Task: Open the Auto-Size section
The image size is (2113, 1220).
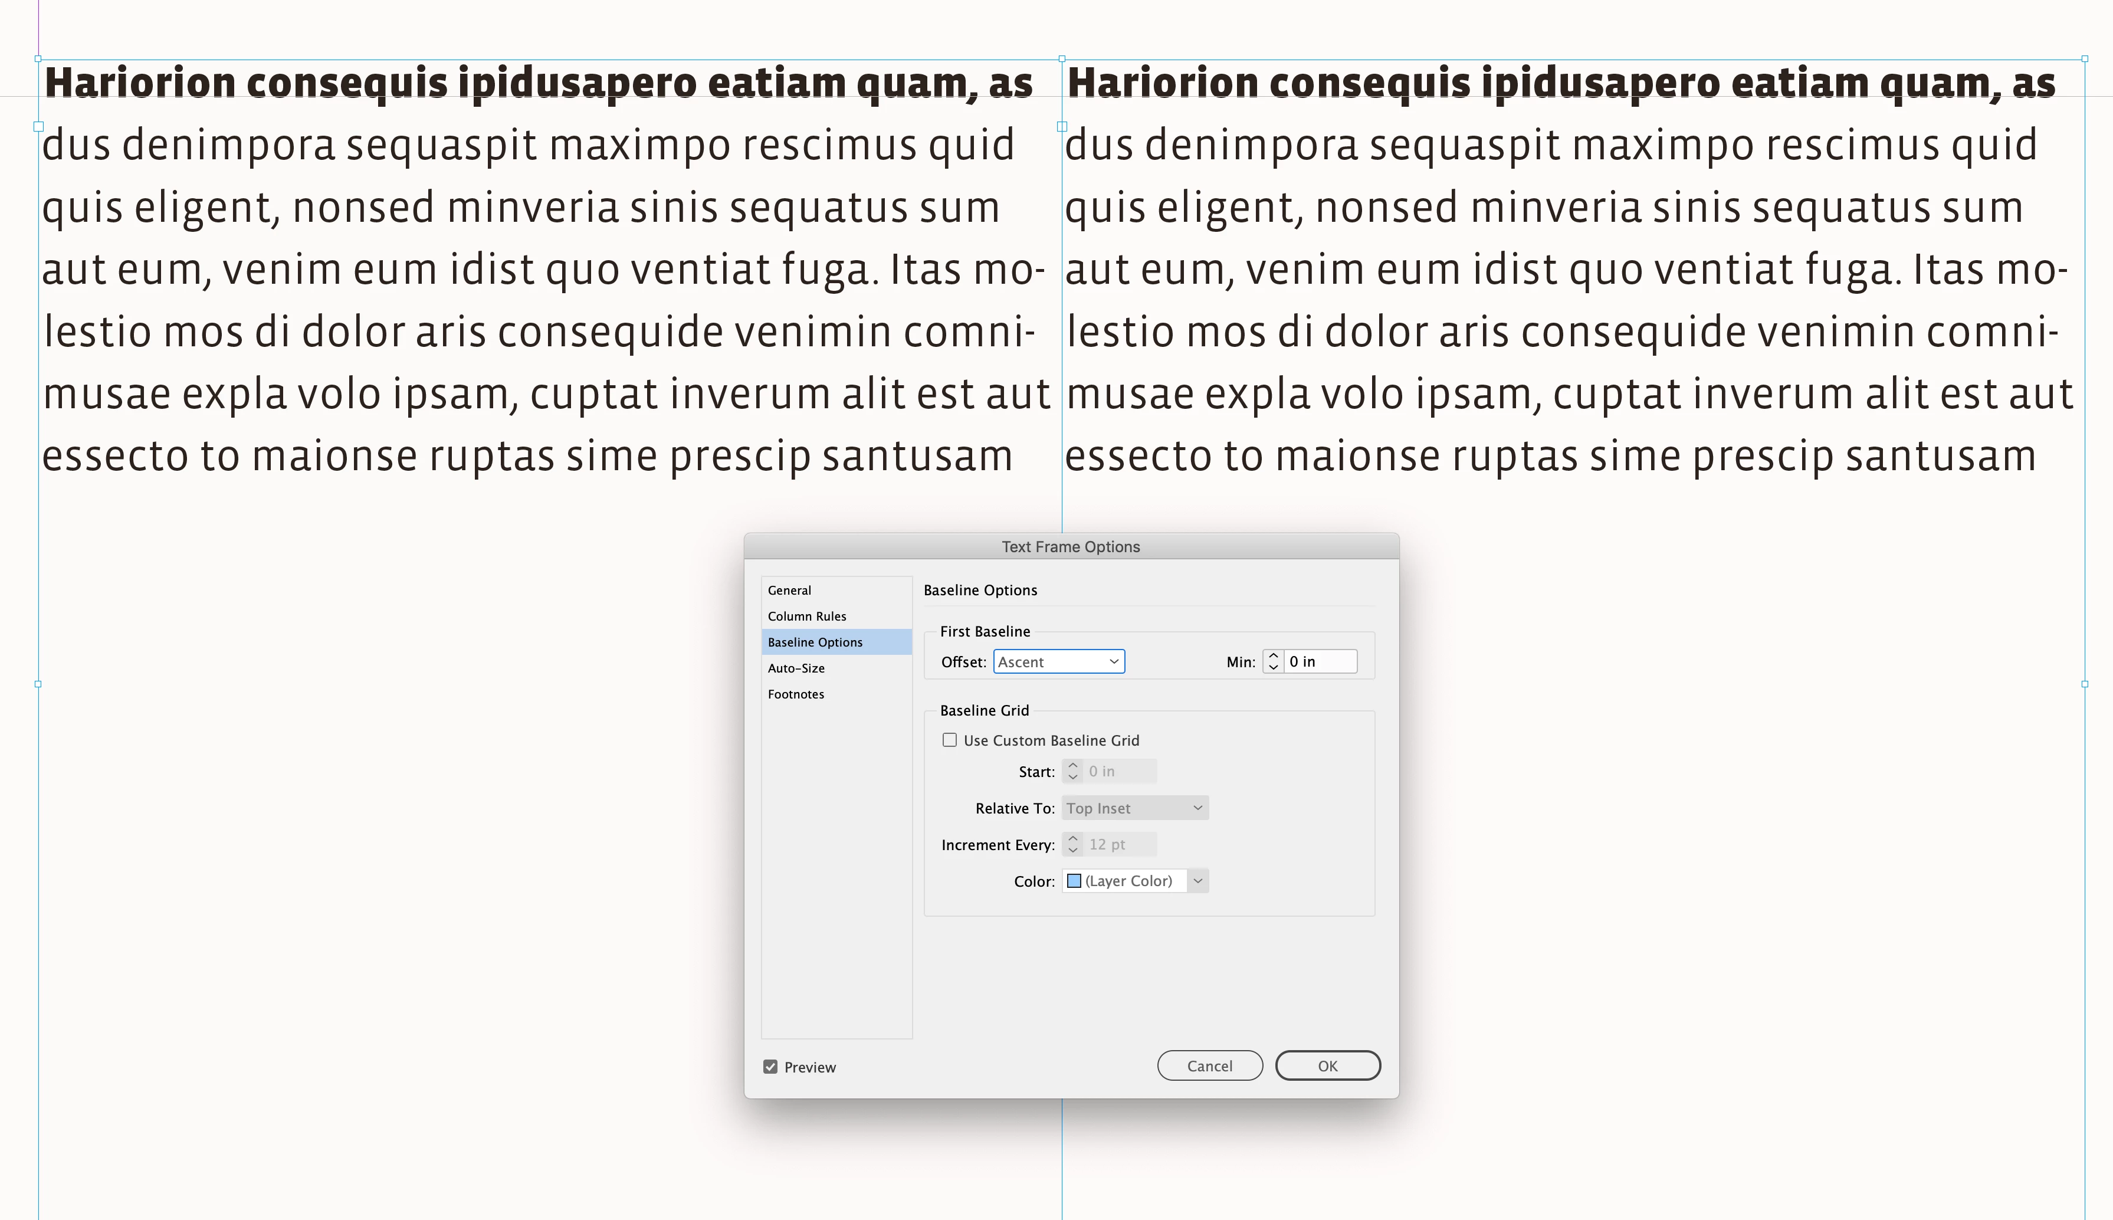Action: [796, 668]
